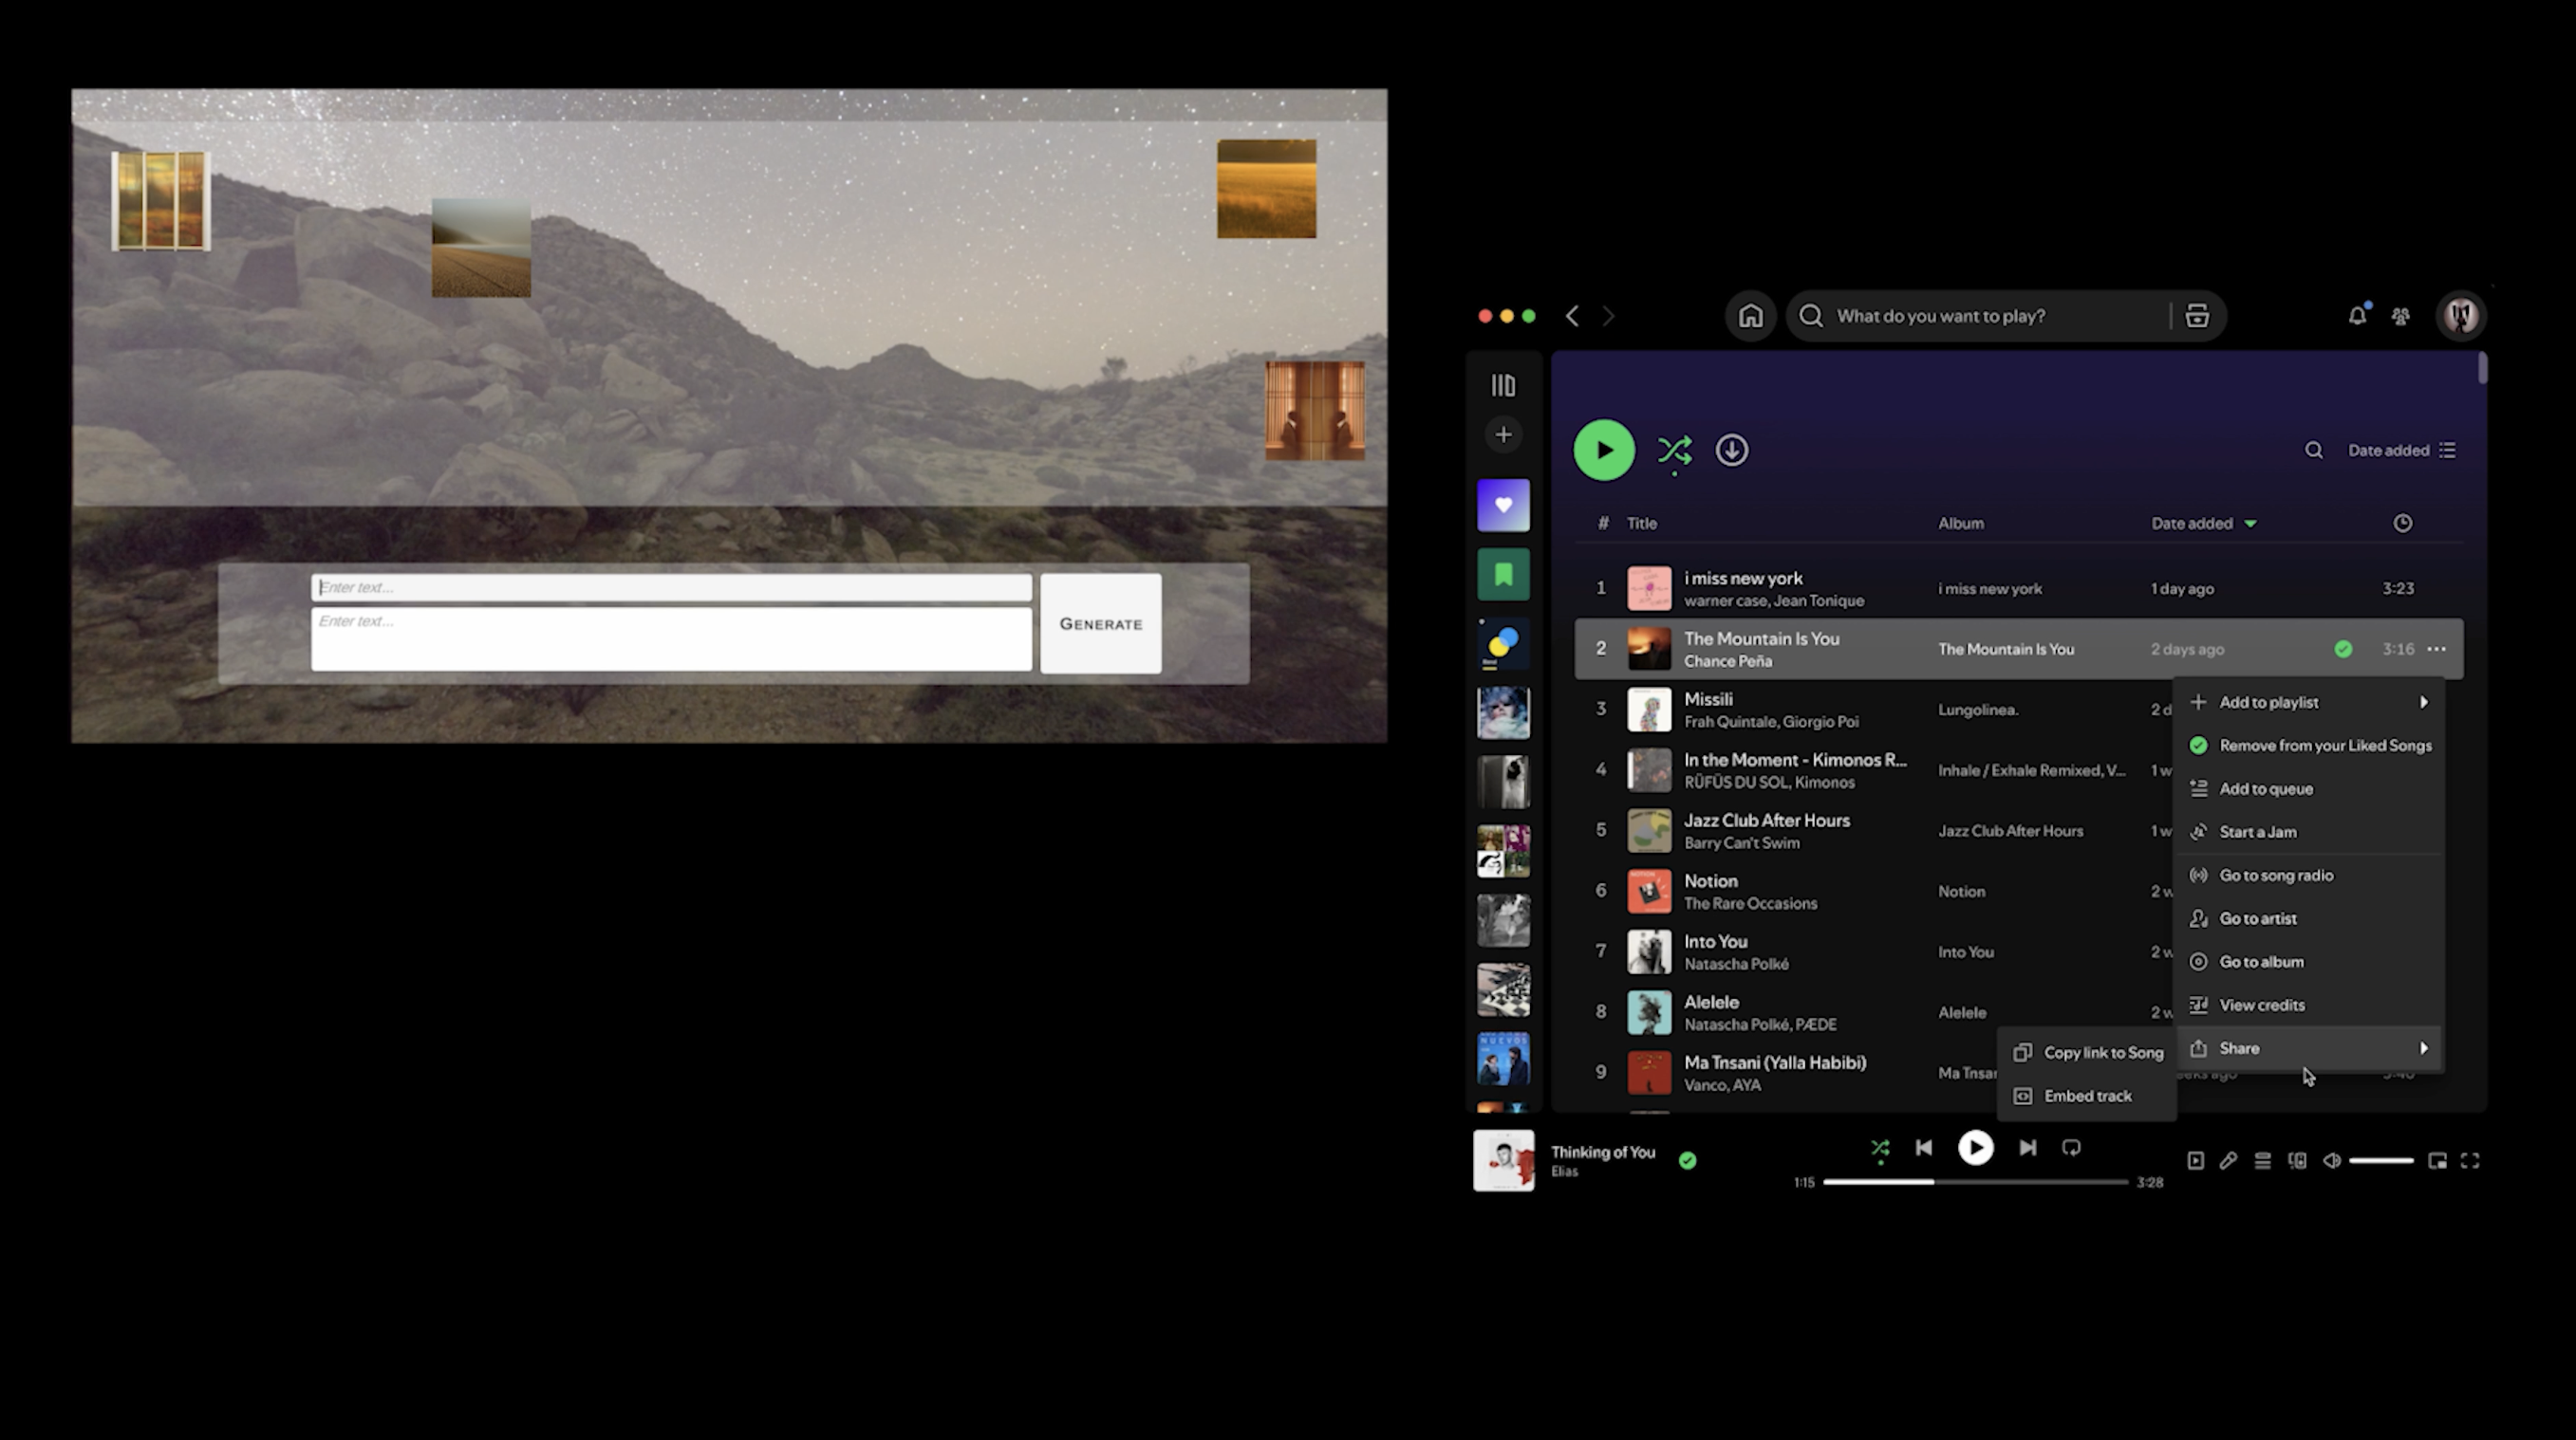Select View credits

click(2310, 1006)
